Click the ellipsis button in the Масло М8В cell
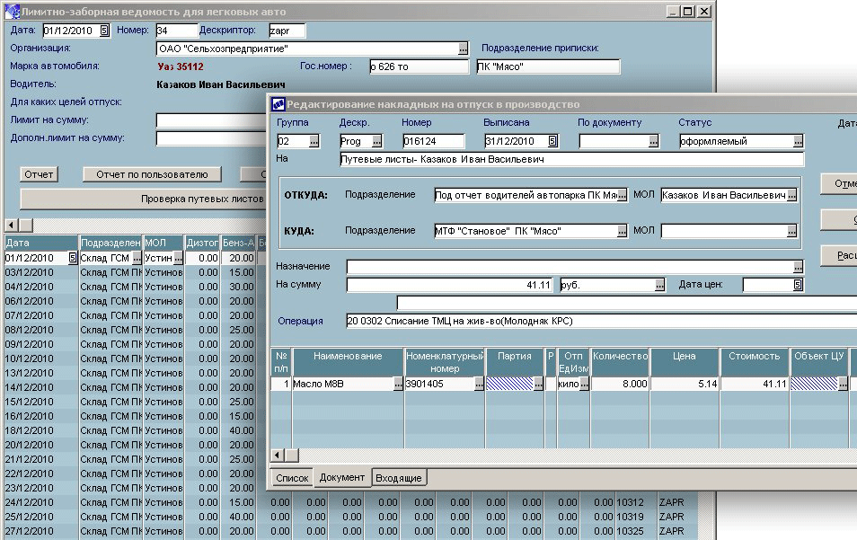 click(398, 384)
